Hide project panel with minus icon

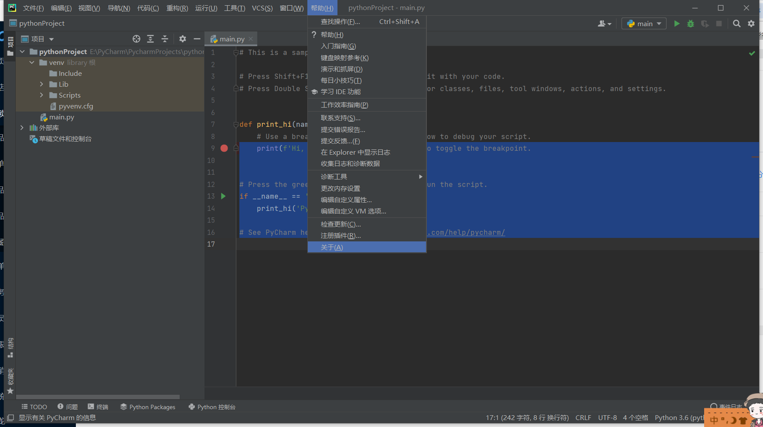pos(197,39)
